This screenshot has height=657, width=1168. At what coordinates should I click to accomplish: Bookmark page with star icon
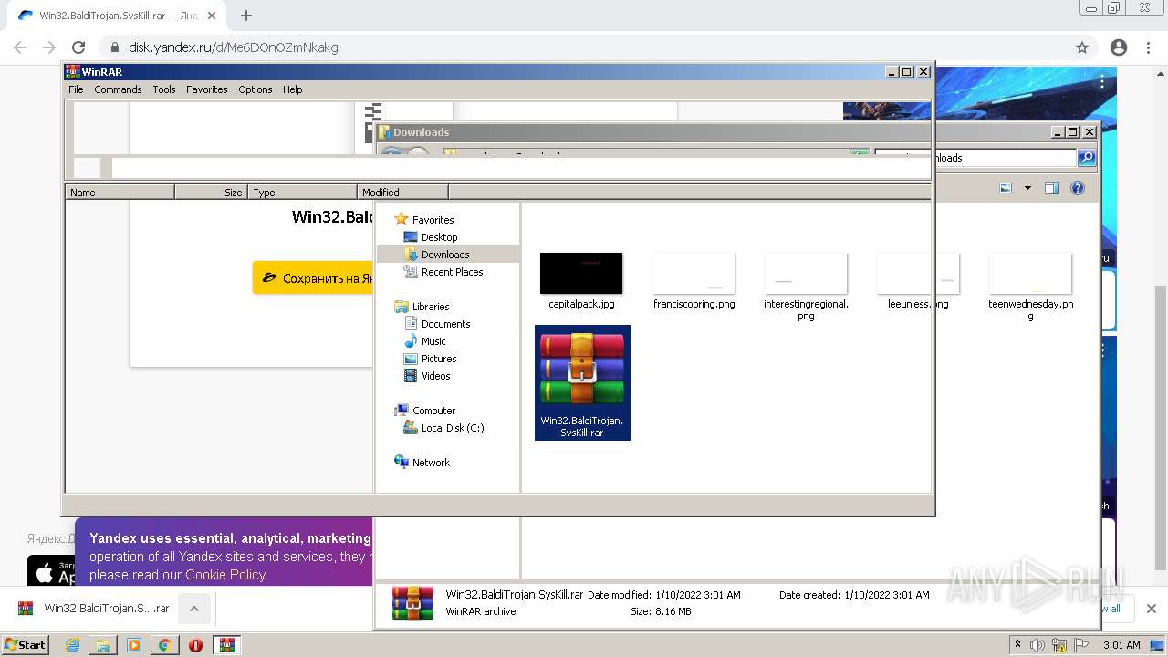[x=1082, y=47]
